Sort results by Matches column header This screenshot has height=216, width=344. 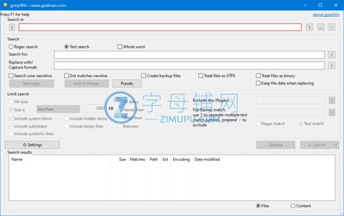138,159
